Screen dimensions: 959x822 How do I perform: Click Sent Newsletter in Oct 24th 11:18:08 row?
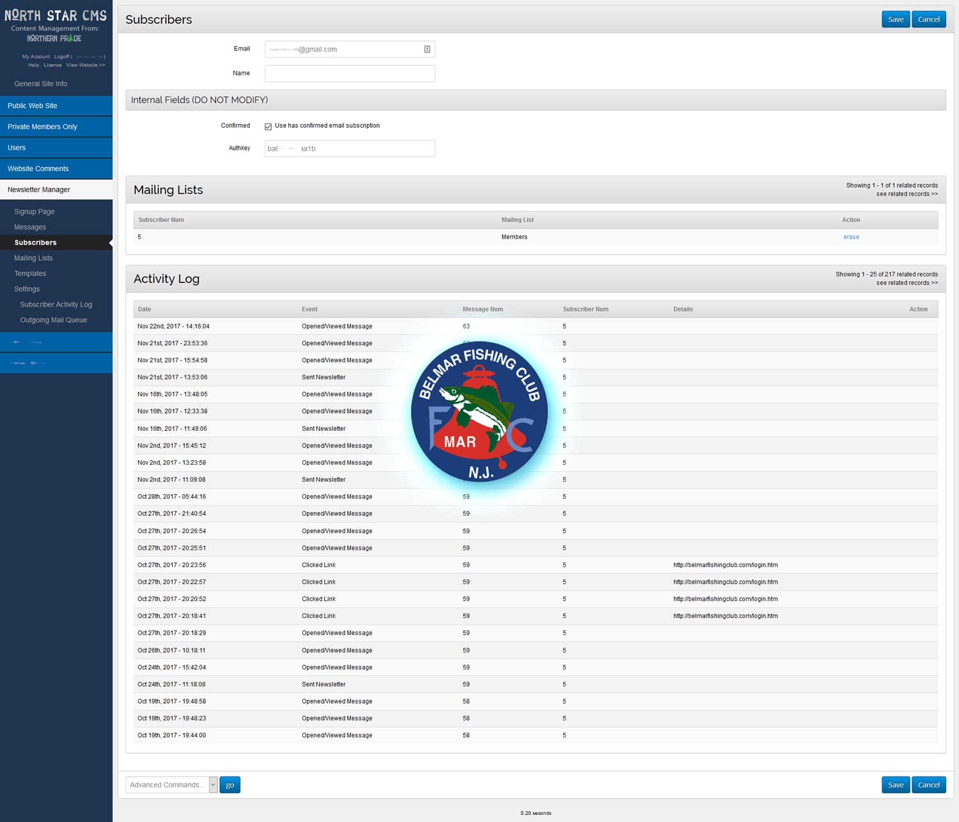coord(324,685)
